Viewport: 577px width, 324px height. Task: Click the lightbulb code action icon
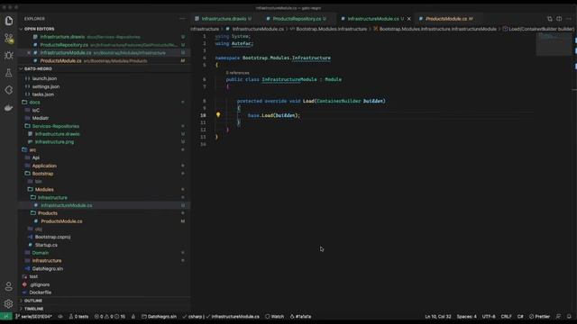tap(218, 115)
